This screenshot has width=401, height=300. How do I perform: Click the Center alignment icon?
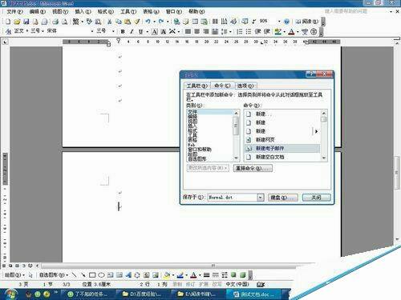197,31
